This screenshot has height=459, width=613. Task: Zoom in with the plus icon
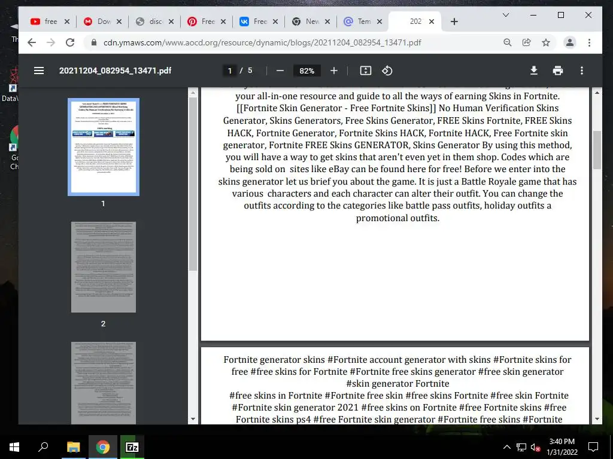[334, 71]
